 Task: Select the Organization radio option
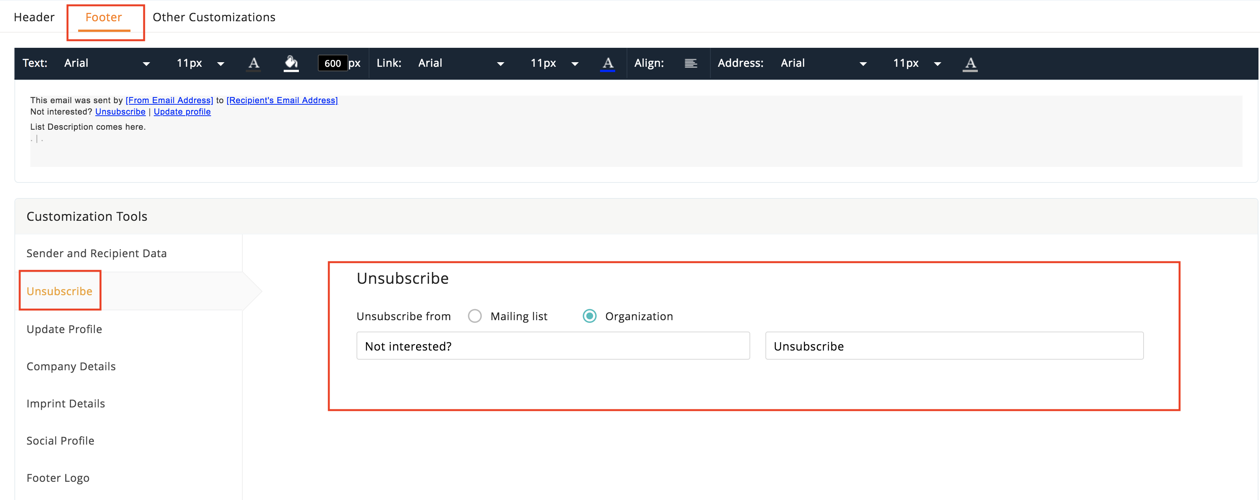[x=589, y=316]
